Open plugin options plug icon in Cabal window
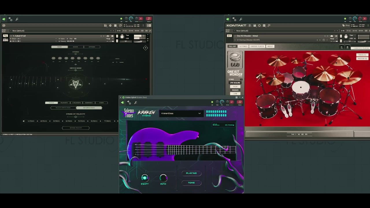The width and height of the screenshot is (370, 208). click(4, 19)
